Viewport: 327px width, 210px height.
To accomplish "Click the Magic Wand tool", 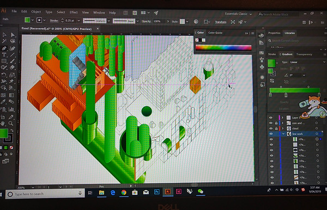I will pyautogui.click(x=4, y=41).
